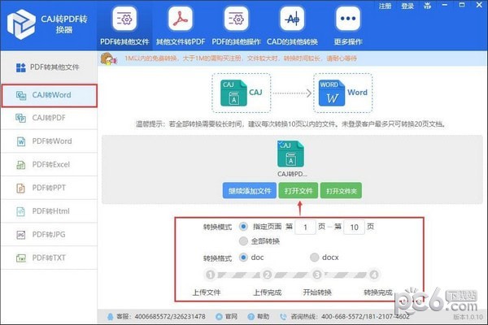Choose docx output format radio
Viewport: 488px width, 325px height.
pos(315,258)
